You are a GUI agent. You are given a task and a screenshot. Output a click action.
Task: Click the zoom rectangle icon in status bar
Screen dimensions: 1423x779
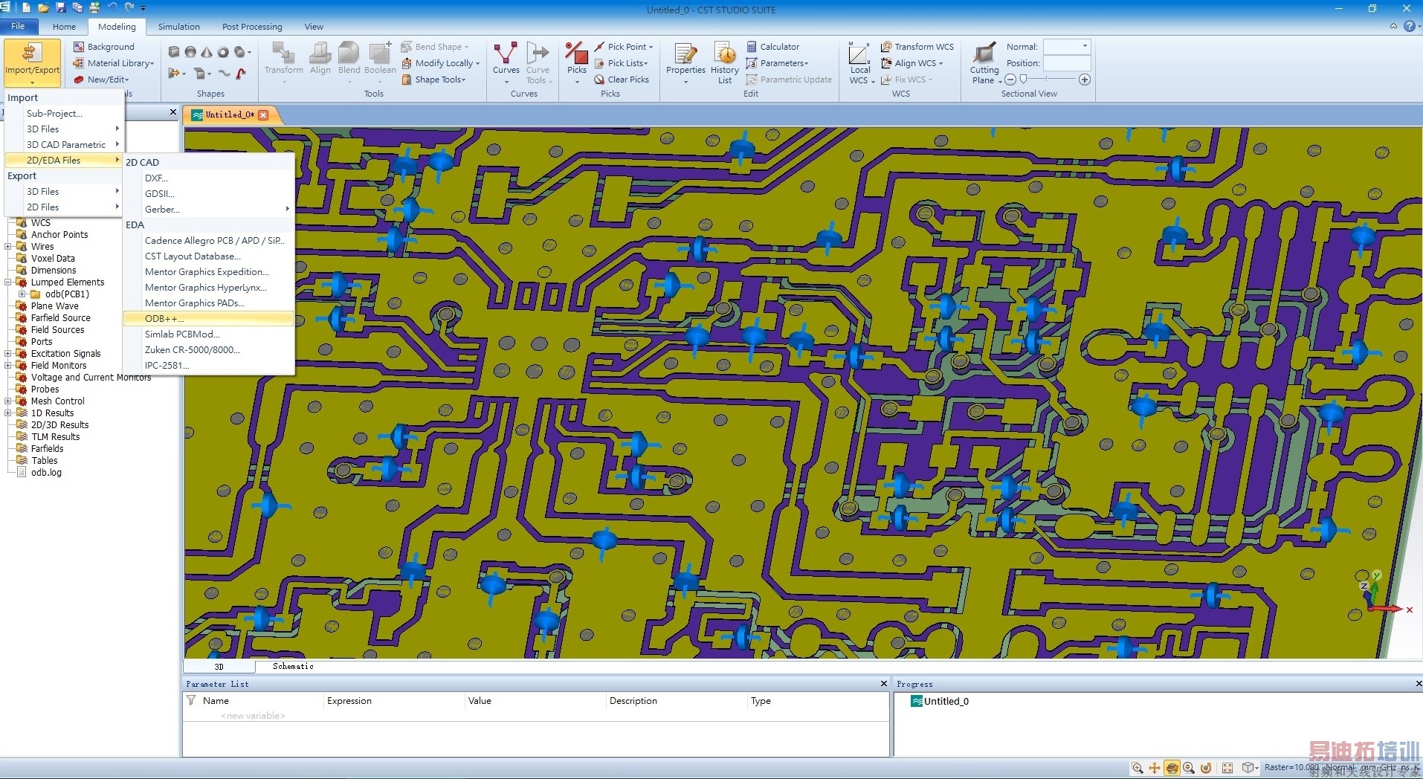point(1137,768)
